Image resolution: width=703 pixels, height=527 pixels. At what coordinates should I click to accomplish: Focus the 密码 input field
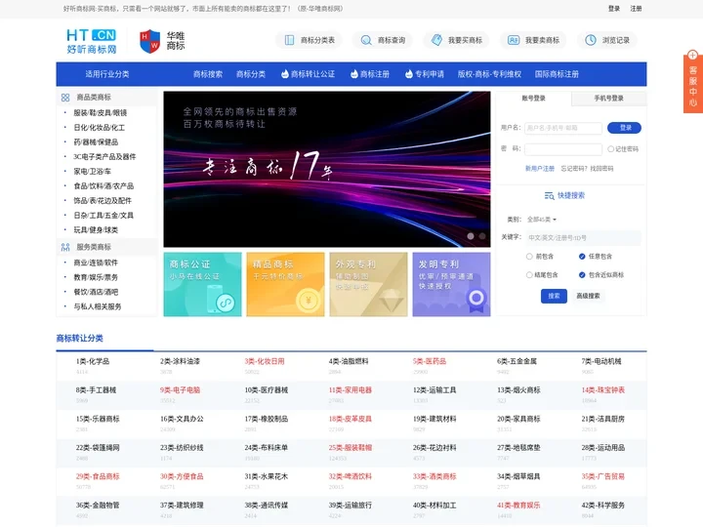(x=563, y=149)
